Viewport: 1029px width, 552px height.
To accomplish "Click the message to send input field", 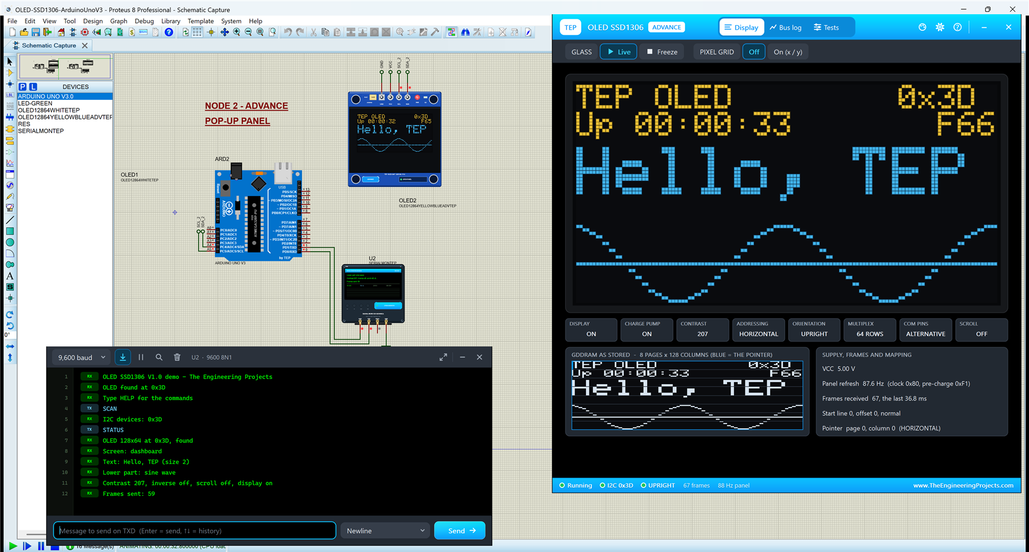I will [194, 531].
